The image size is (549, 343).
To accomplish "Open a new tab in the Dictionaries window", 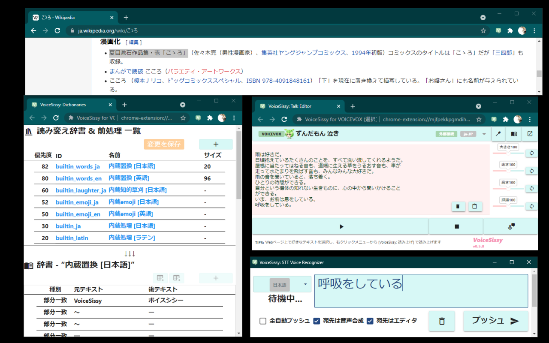I will (124, 105).
